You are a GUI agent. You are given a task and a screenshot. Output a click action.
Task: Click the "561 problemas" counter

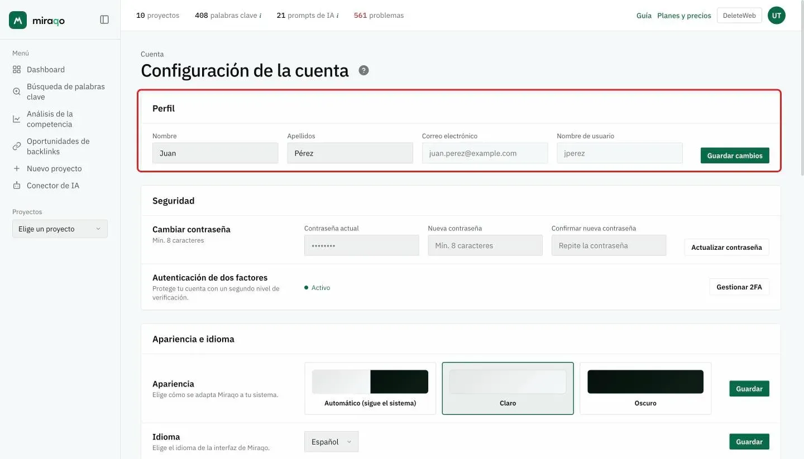[379, 16]
